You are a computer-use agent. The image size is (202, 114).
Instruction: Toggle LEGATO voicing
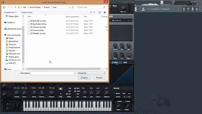[117, 97]
